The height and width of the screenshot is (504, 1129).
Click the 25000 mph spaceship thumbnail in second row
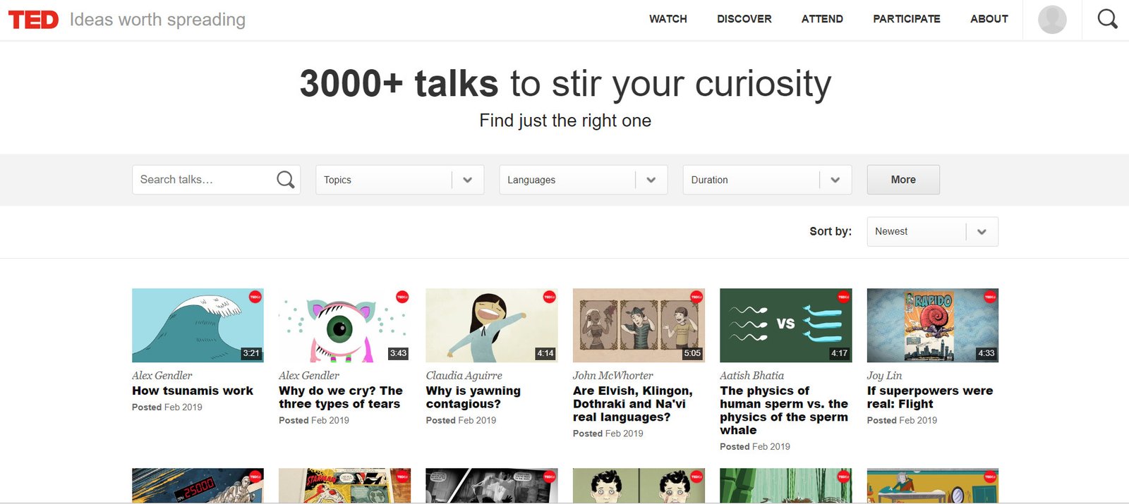tap(198, 486)
